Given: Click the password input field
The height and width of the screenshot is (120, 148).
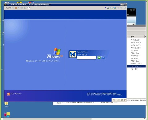Looking at the screenshot, I should pyautogui.click(x=86, y=58).
